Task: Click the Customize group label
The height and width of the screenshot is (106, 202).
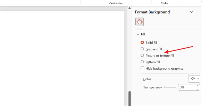Action: coord(116,3)
